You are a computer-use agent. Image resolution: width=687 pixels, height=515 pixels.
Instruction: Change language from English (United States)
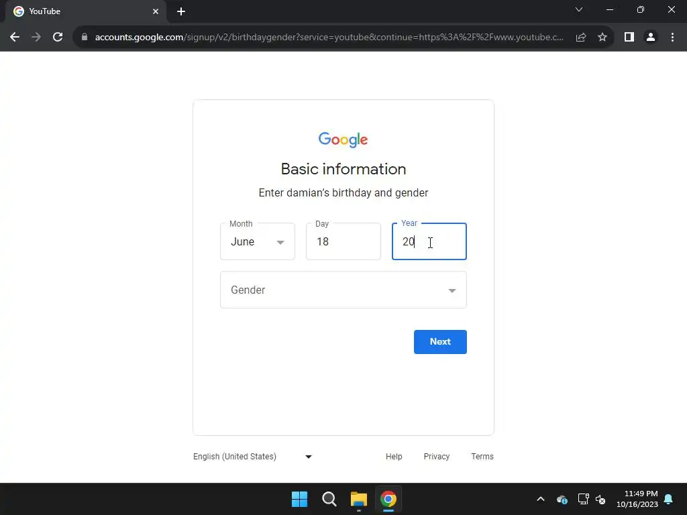253,456
